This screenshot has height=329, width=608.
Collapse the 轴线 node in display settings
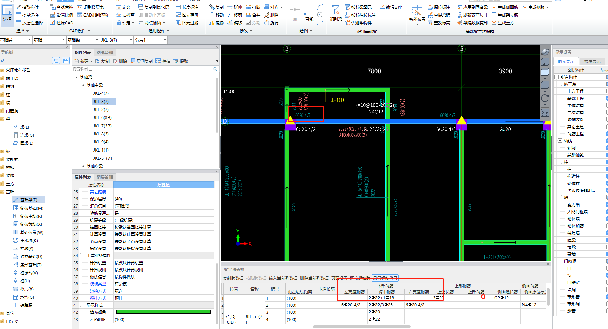point(560,141)
